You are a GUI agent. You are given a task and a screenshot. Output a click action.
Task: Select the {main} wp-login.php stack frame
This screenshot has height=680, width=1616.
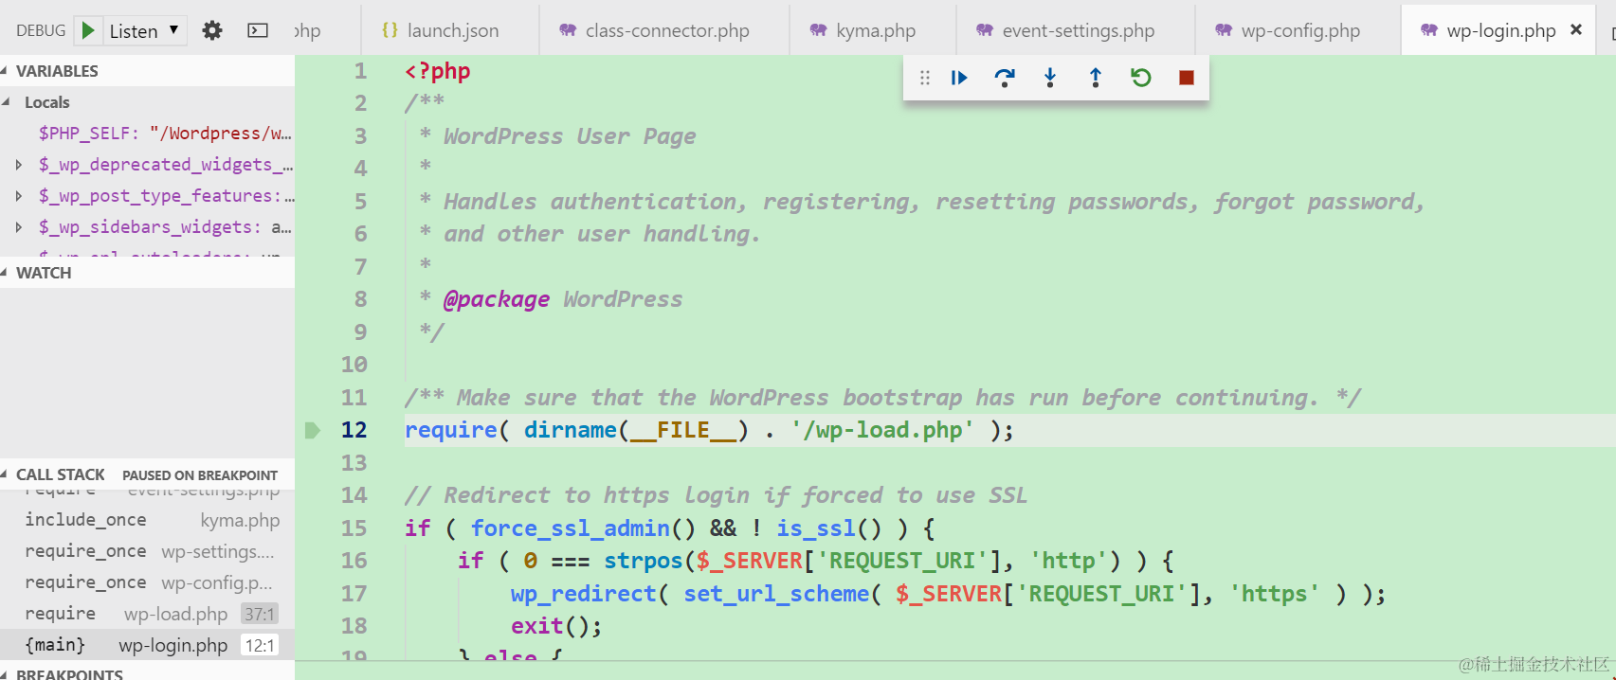147,645
